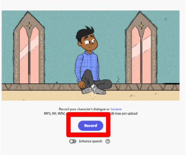
Task: Click the character's gray sneakers
Action: click(94, 91)
